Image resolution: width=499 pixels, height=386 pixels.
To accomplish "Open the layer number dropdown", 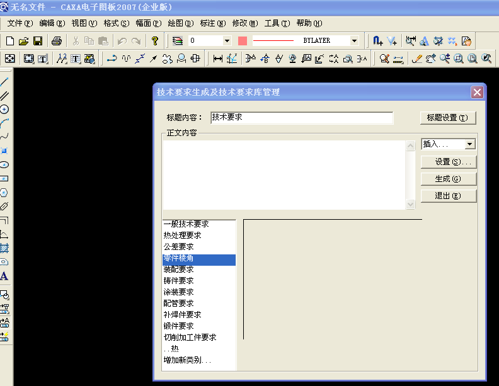I will pos(227,41).
